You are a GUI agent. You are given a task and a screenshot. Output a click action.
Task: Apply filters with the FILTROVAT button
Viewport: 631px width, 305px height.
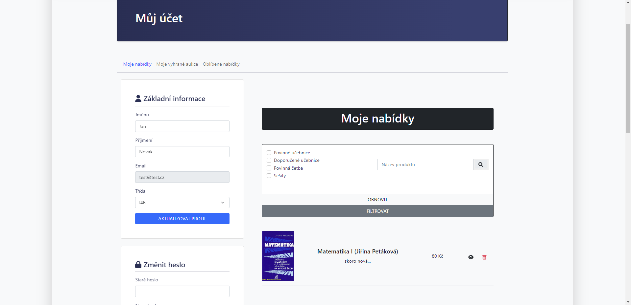point(377,211)
